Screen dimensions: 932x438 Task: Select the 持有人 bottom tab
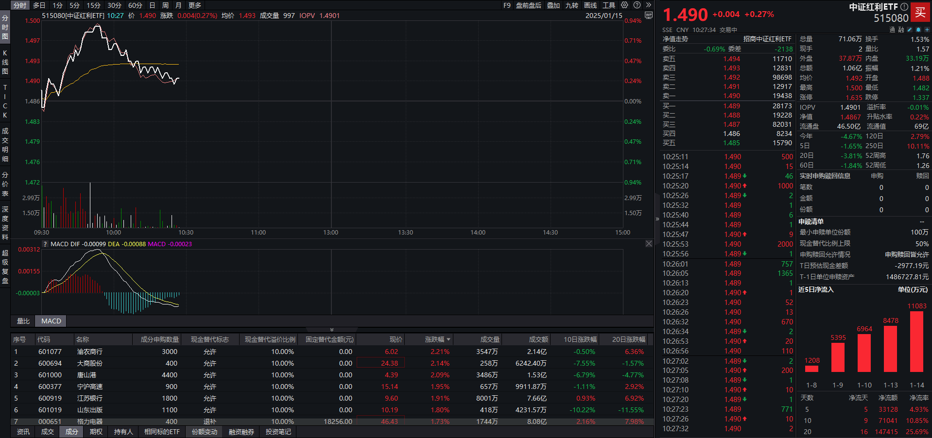click(123, 432)
